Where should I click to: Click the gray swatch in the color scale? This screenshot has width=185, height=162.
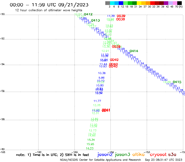pos(108,3)
